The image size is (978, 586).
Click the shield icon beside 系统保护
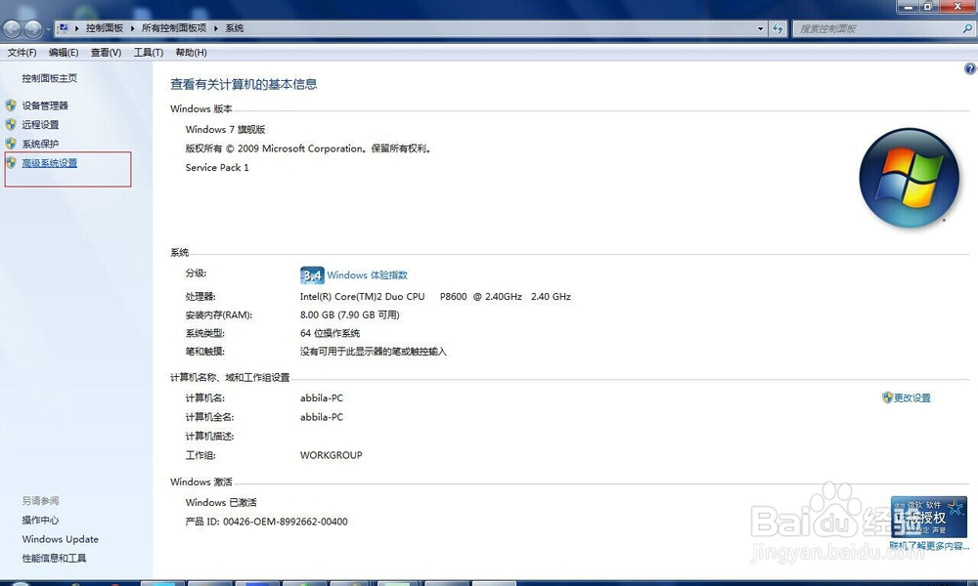click(x=11, y=144)
